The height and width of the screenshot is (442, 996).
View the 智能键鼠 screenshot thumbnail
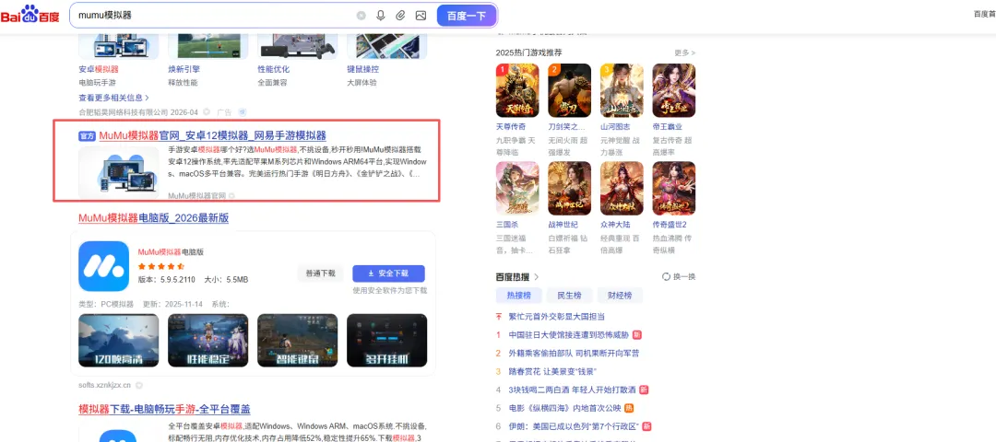point(297,341)
